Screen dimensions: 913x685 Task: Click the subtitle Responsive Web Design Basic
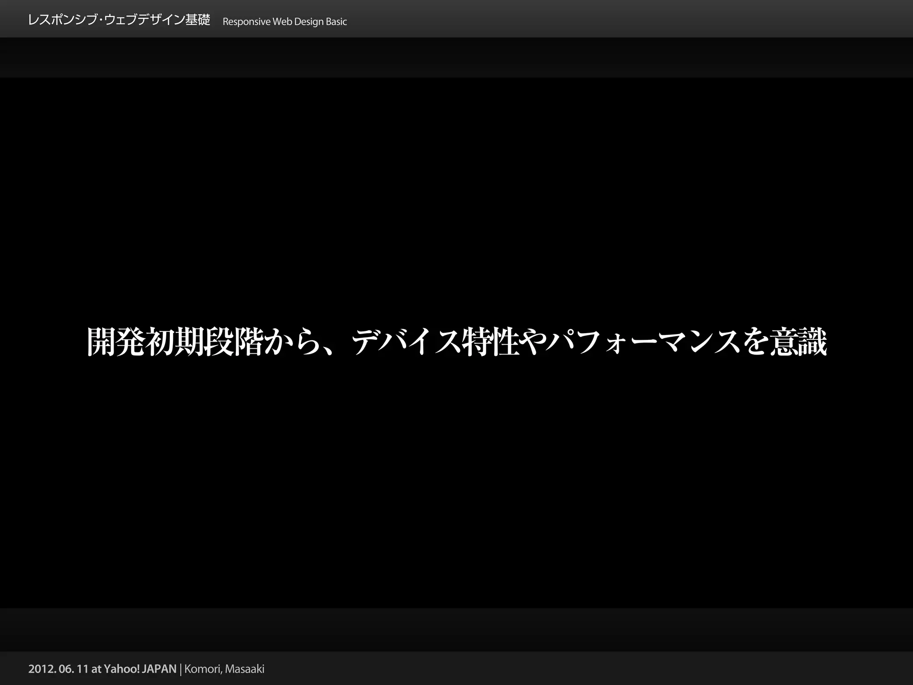(x=284, y=22)
